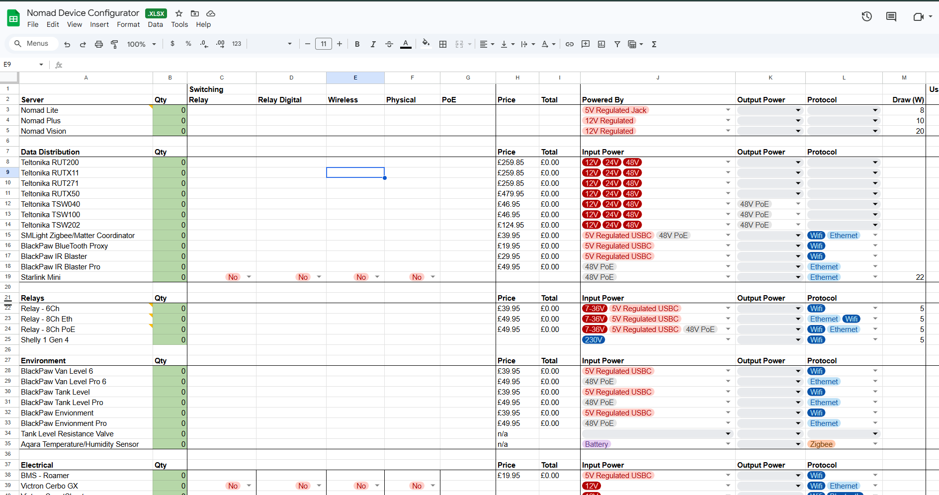939x495 pixels.
Task: Apply italic formatting
Action: coord(373,44)
